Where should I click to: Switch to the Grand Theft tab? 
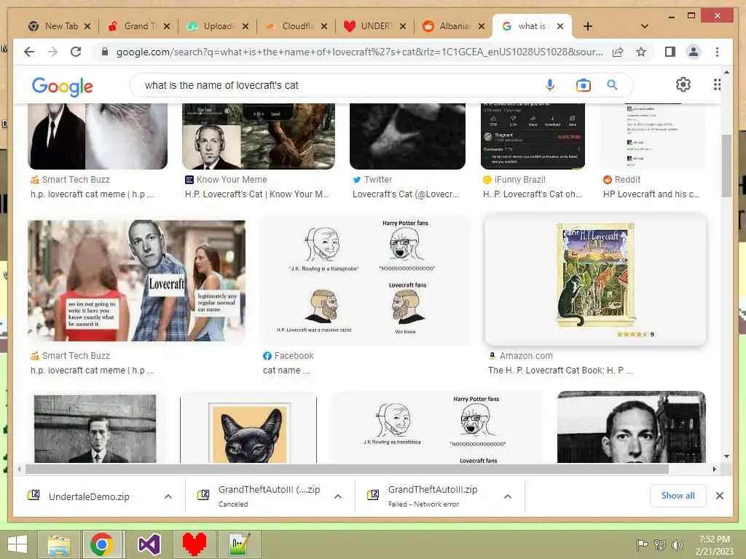coord(138,26)
